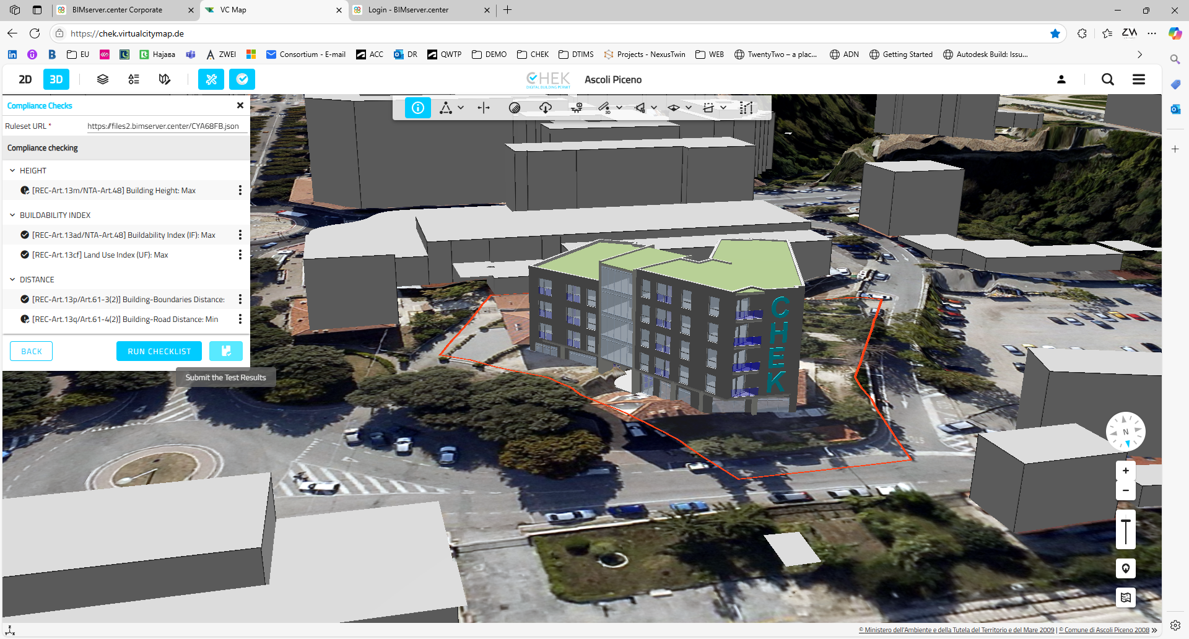
Task: Open the hamburger main menu
Action: coord(1138,79)
